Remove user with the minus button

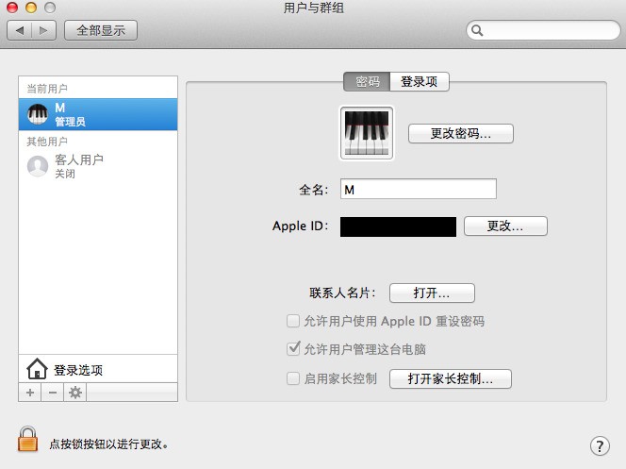click(52, 393)
